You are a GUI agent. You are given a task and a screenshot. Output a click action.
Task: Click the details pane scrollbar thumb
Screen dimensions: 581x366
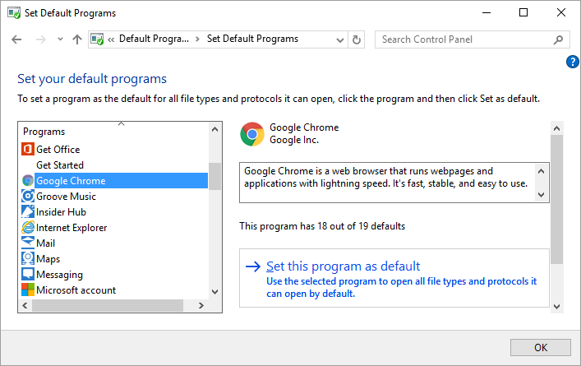point(556,200)
